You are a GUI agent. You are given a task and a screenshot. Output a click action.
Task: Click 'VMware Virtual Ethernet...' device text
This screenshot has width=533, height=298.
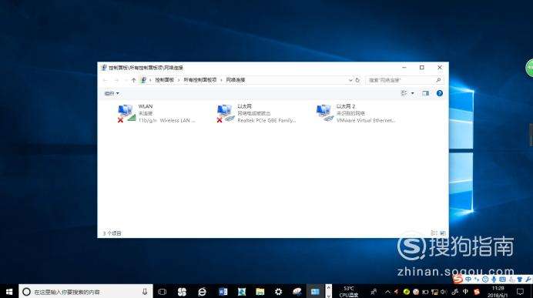(366, 121)
